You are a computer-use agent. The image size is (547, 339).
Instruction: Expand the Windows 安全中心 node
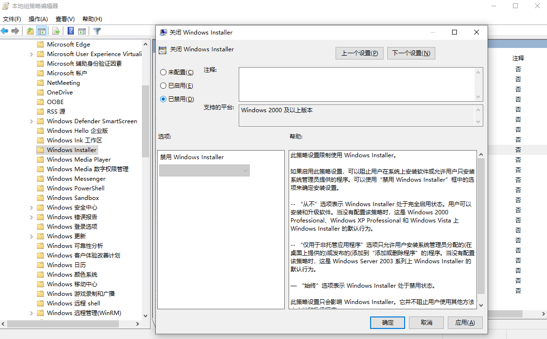pyautogui.click(x=31, y=208)
